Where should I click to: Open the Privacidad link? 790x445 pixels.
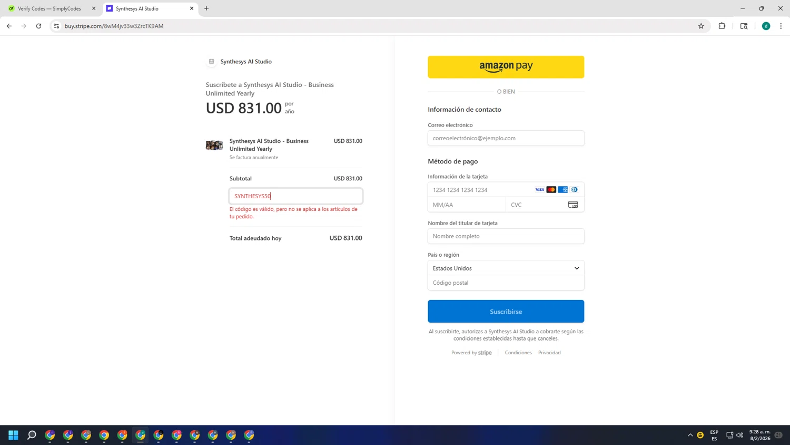pyautogui.click(x=549, y=353)
